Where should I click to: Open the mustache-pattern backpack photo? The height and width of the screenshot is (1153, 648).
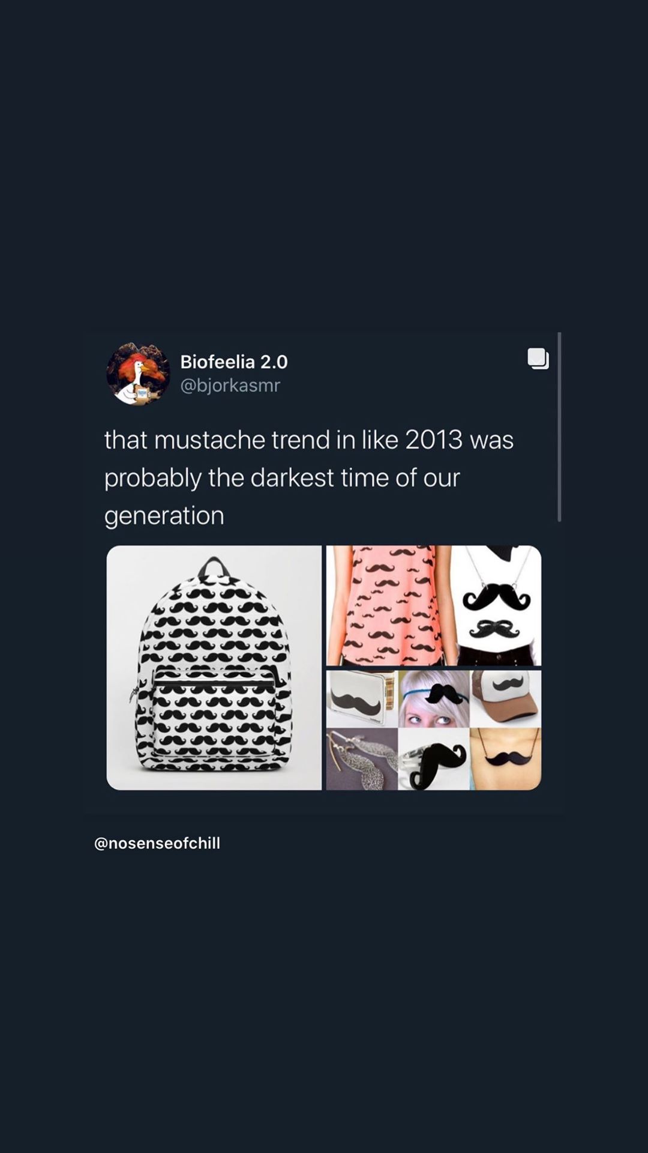tap(214, 667)
